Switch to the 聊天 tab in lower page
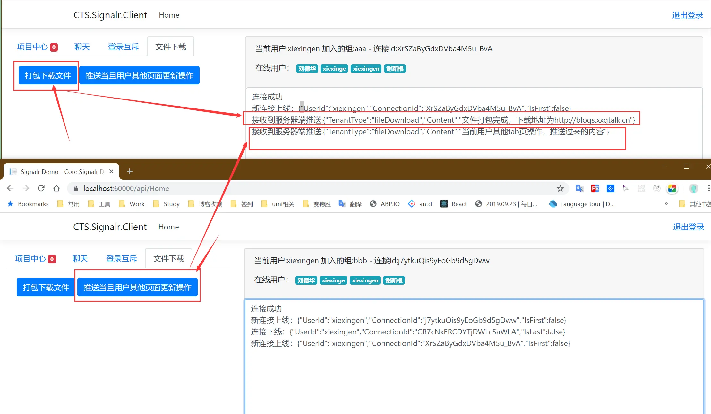Screen dimensions: 711x414 click(x=80, y=259)
